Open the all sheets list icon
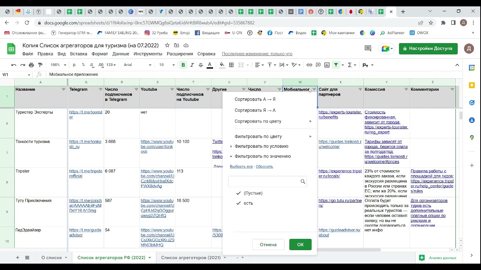Image resolution: width=481 pixels, height=270 pixels. click(x=27, y=258)
